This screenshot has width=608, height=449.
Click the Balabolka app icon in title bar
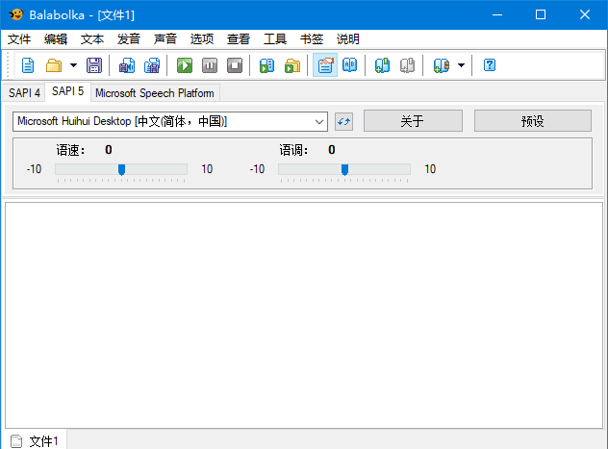coord(16,14)
